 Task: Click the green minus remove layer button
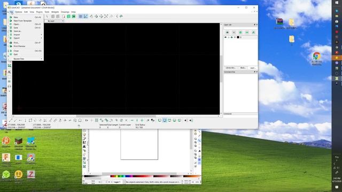coord(247,33)
